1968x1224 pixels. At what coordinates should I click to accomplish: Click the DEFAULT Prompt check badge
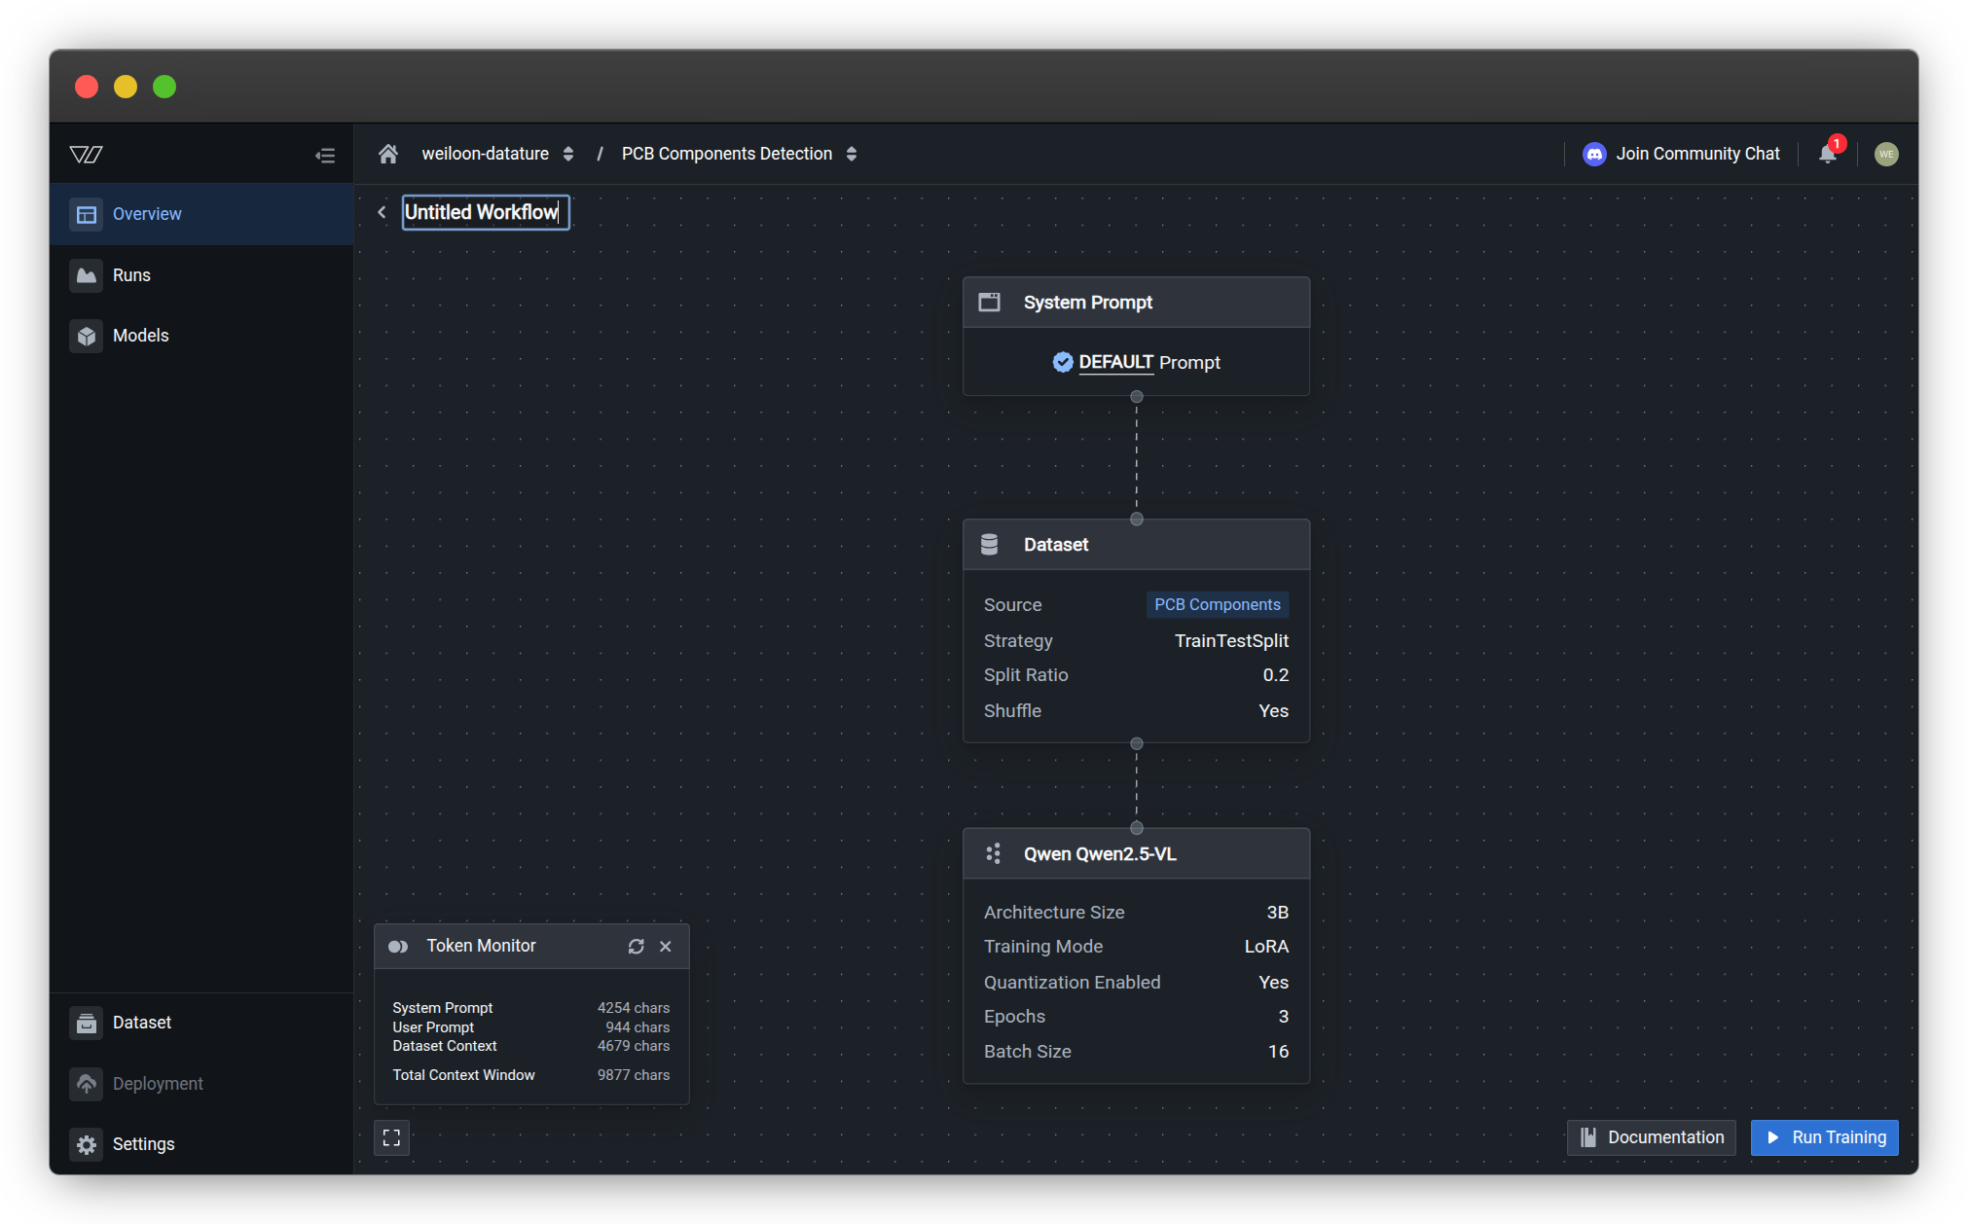[x=1062, y=362]
